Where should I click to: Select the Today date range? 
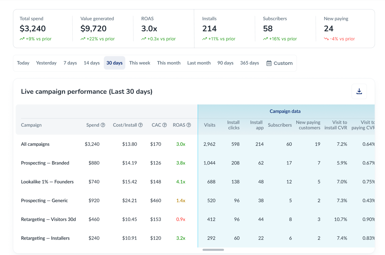pyautogui.click(x=23, y=63)
